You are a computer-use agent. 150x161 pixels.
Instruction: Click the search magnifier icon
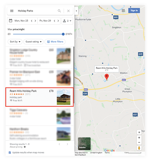pos(59,11)
